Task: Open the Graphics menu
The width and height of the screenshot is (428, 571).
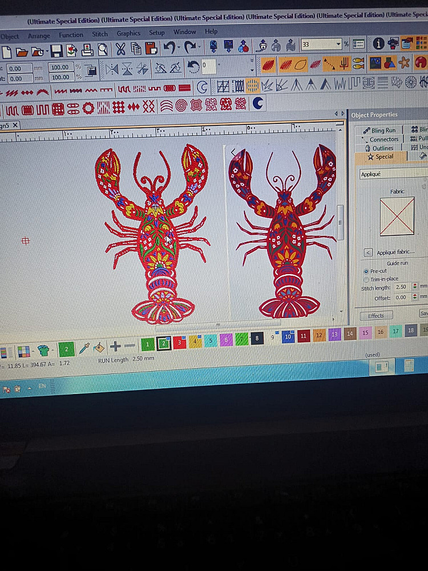Action: click(x=128, y=34)
